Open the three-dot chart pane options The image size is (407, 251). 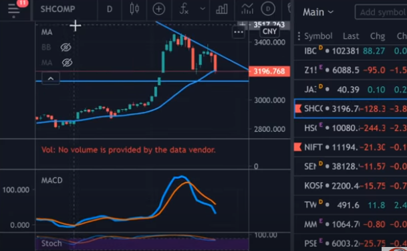(x=239, y=33)
